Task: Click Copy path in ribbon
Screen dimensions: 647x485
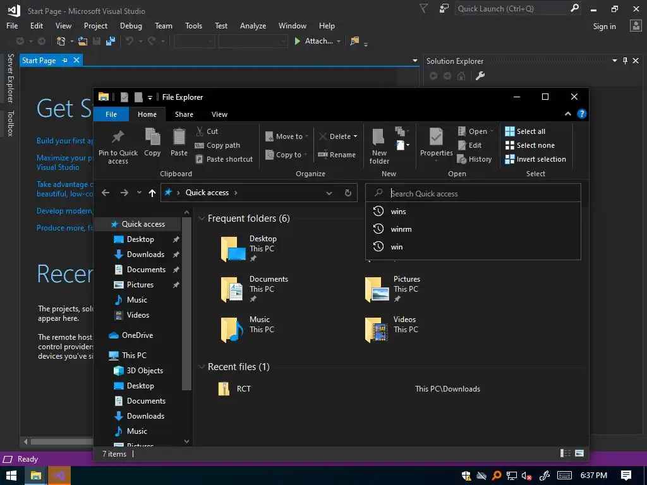Action: pos(217,145)
